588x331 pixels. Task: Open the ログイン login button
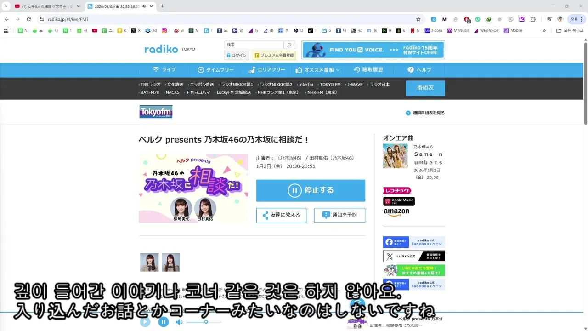tap(236, 55)
